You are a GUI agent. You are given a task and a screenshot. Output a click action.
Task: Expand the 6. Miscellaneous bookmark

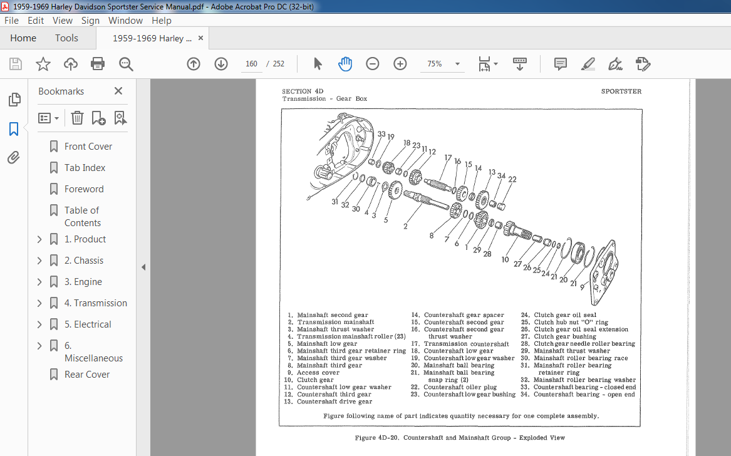click(x=39, y=346)
